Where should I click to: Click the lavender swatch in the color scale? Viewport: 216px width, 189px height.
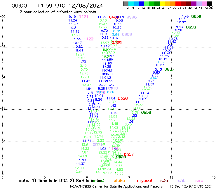(x=199, y=3)
